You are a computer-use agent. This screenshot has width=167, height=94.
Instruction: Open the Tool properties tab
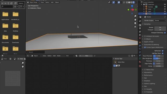(140, 21)
